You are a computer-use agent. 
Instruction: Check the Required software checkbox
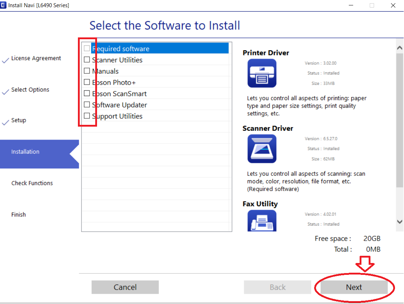point(87,49)
